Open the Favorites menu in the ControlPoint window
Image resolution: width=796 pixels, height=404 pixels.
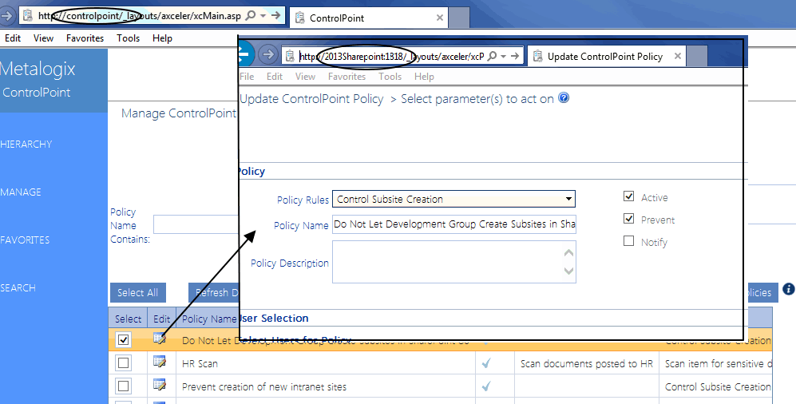pyautogui.click(x=85, y=38)
